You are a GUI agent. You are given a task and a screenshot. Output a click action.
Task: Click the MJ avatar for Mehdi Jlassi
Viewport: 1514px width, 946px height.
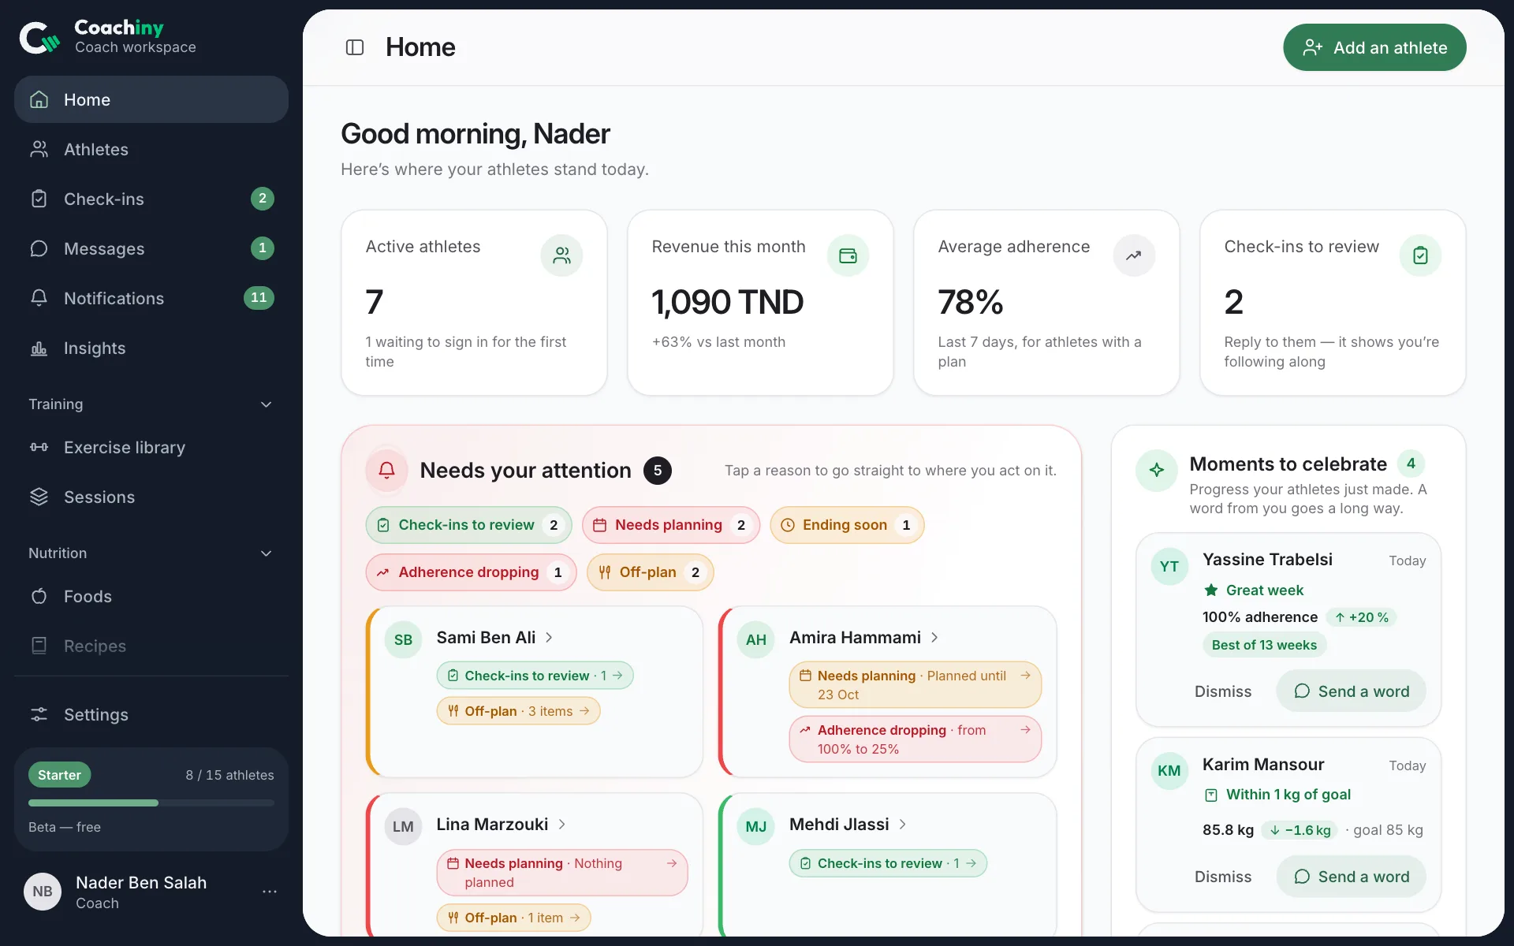click(756, 827)
